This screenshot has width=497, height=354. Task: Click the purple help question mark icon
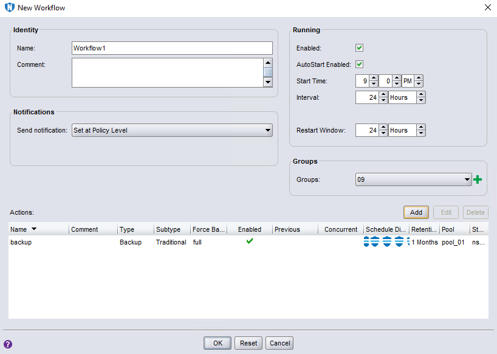8,344
